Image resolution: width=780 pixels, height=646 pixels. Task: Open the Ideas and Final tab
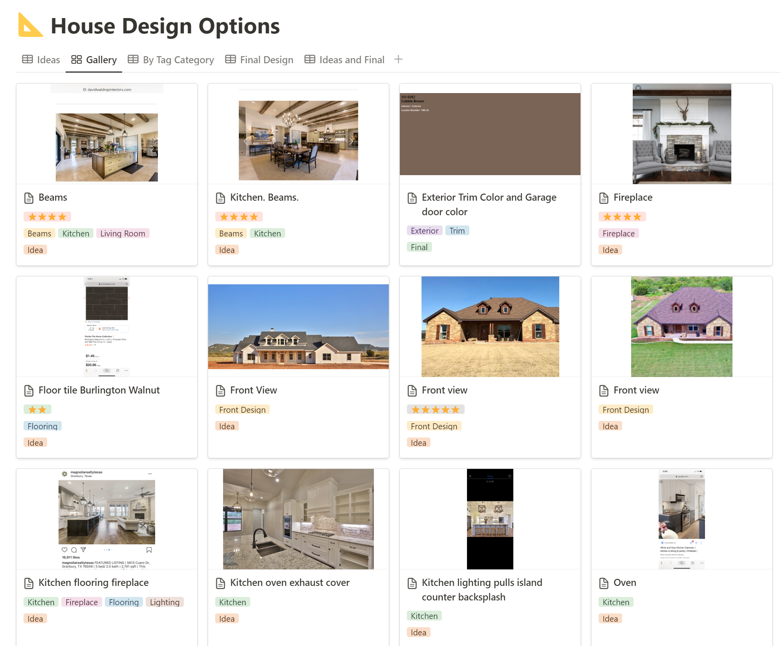coord(344,60)
